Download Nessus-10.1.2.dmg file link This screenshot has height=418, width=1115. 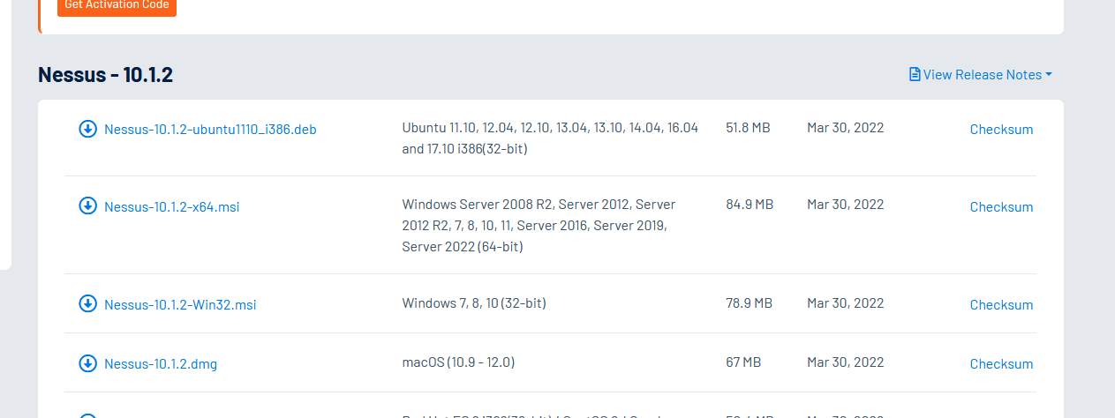(x=161, y=364)
